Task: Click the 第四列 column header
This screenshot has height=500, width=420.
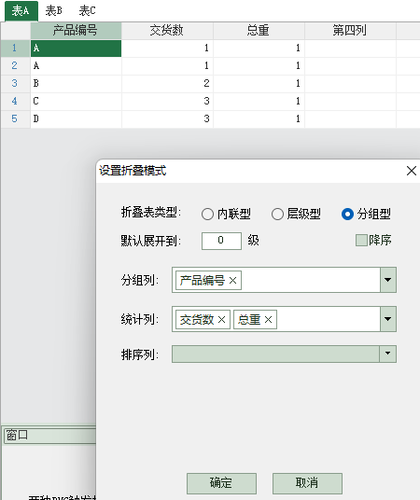Action: 350,31
